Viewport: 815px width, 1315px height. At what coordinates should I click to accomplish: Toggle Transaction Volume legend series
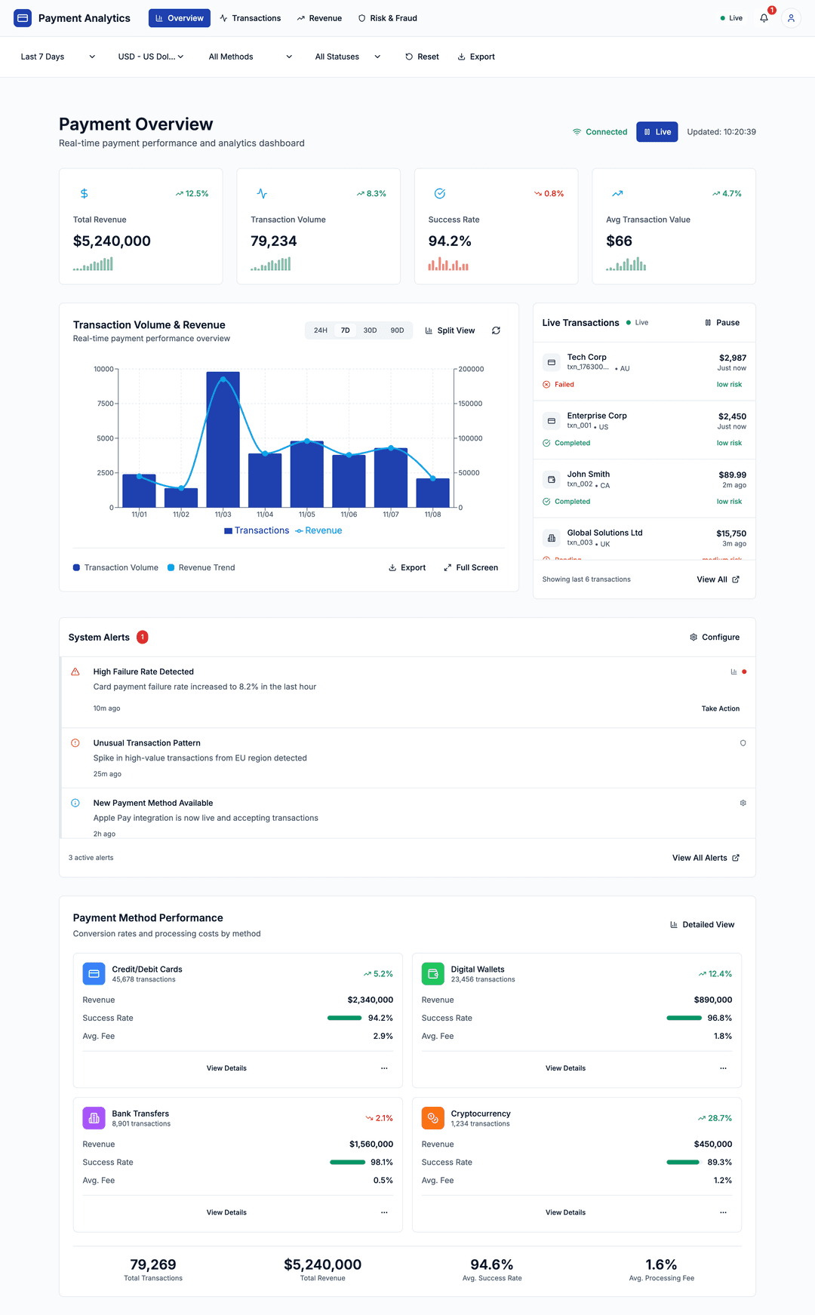pos(115,567)
